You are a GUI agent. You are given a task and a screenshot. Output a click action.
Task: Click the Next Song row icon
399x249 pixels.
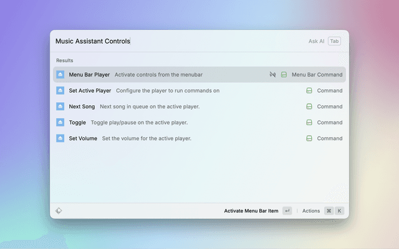[60, 106]
